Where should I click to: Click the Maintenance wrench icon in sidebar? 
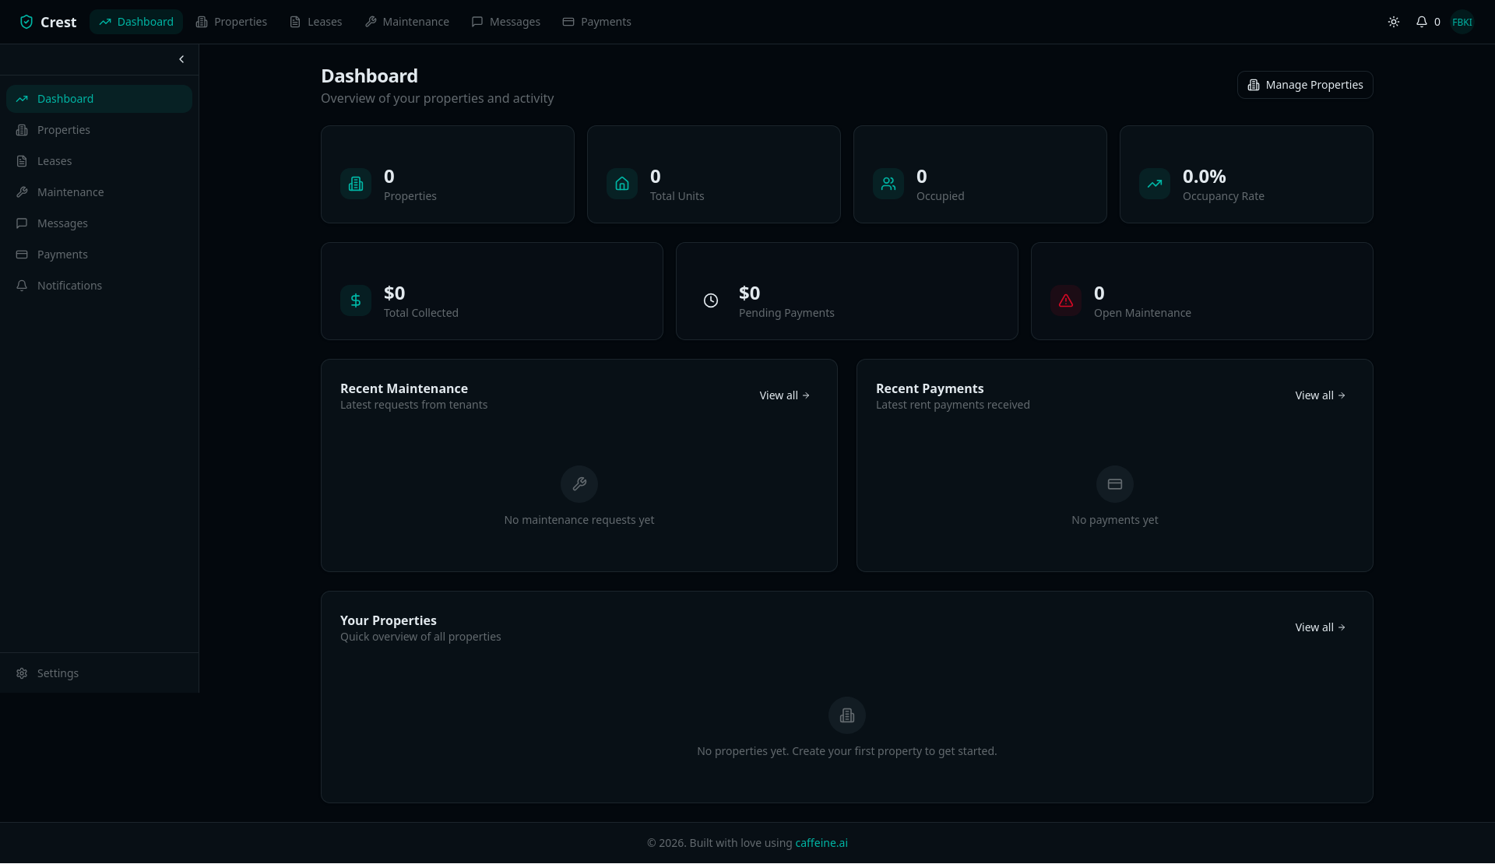(x=22, y=192)
